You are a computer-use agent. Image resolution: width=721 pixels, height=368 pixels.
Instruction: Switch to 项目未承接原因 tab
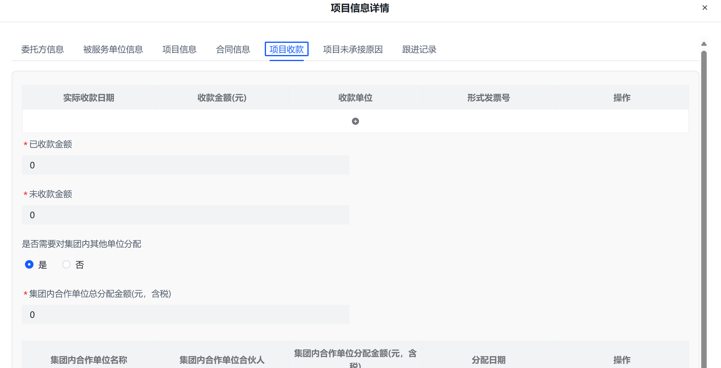pyautogui.click(x=353, y=49)
